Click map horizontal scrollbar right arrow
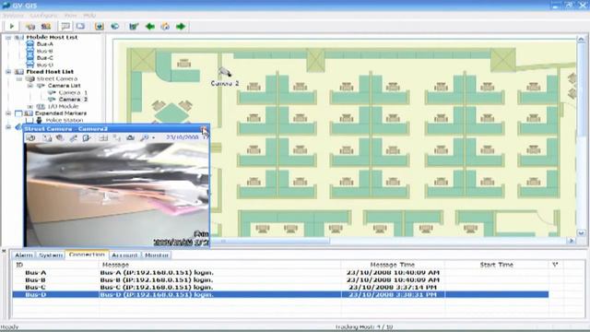590x332 pixels. coord(572,241)
